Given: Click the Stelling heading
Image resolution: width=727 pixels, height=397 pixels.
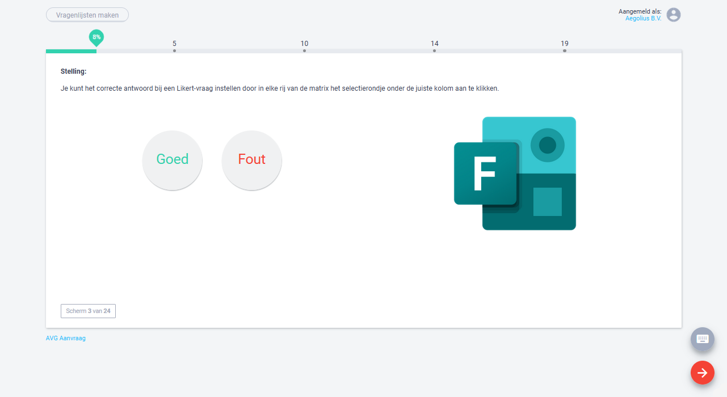Looking at the screenshot, I should click(x=73, y=71).
